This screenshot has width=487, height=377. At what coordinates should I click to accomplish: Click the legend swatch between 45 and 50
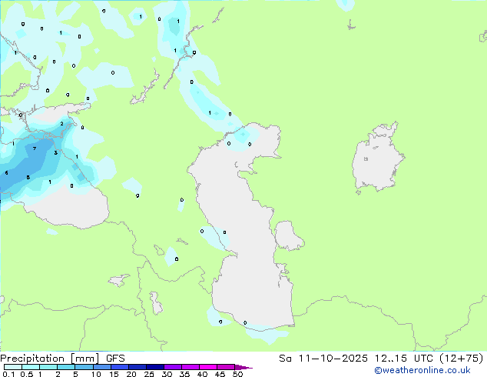coord(226,367)
